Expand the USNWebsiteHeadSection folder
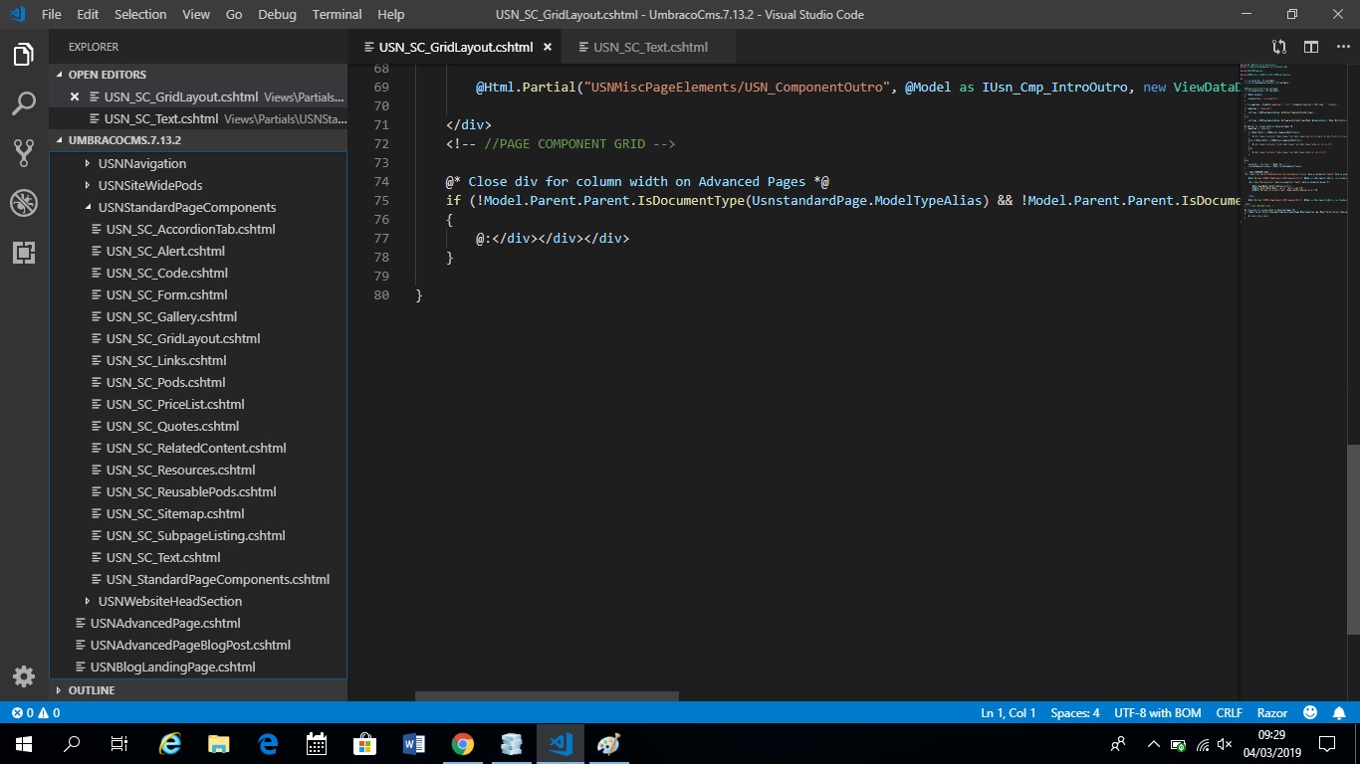This screenshot has height=764, width=1360. (x=170, y=601)
